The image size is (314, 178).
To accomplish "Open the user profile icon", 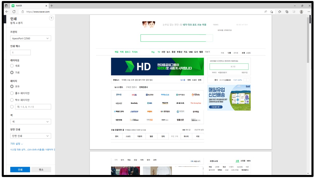I will point(301,12).
